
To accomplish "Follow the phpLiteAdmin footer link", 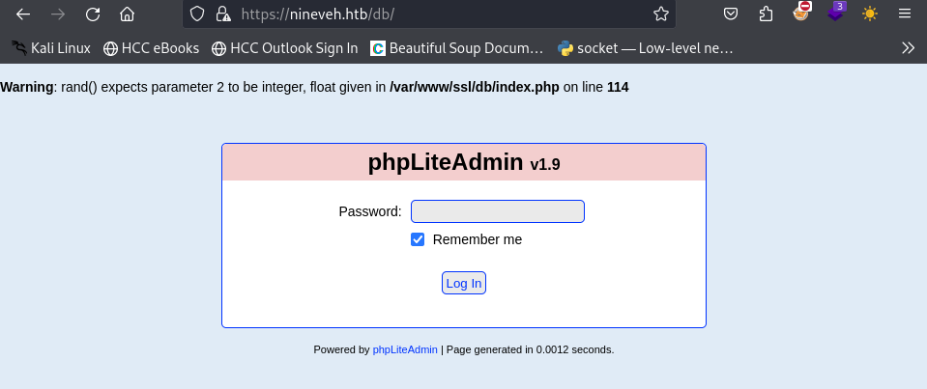I will (x=405, y=349).
